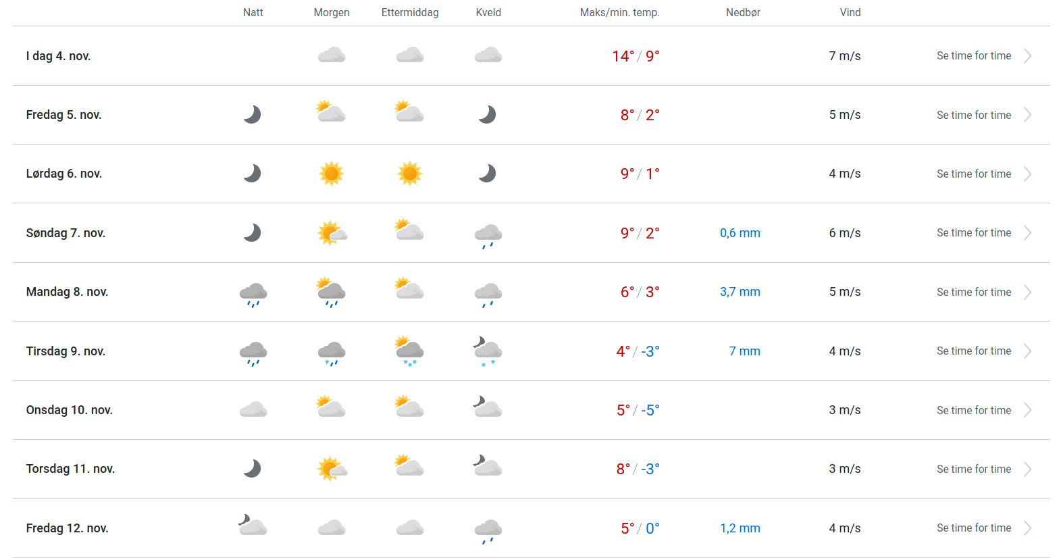Expand chevron arrow for Lørdag 6. nov.

pyautogui.click(x=1027, y=174)
